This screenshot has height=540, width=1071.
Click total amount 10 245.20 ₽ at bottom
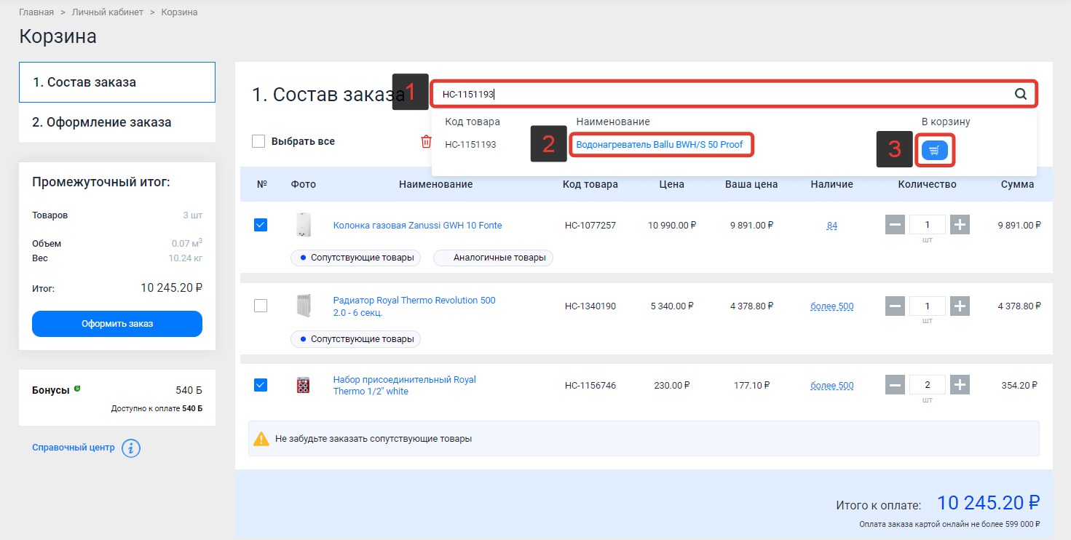988,503
